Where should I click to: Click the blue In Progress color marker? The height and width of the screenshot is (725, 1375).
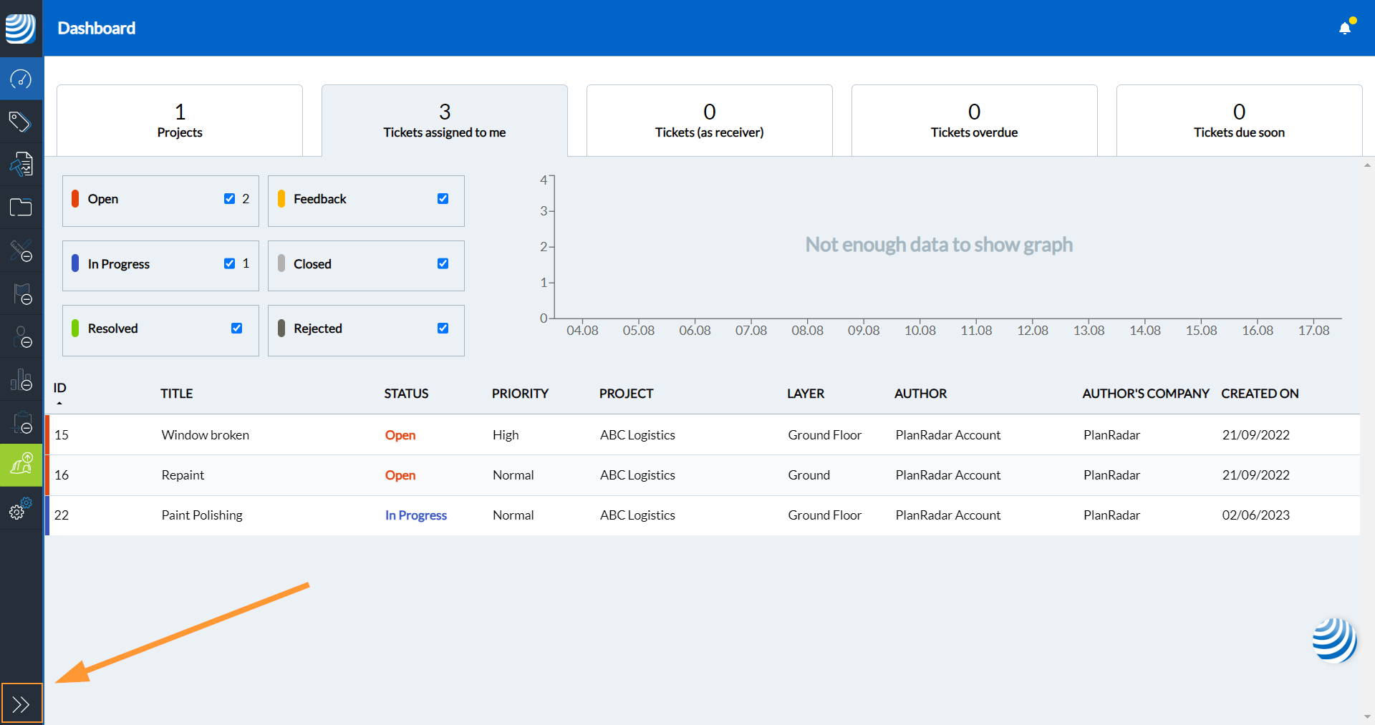[75, 263]
